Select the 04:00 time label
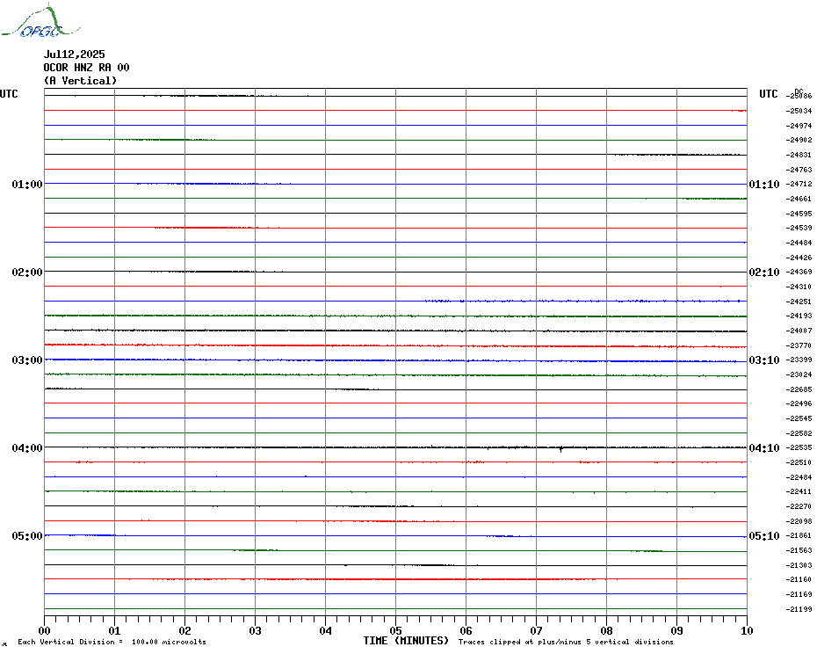 coord(27,448)
